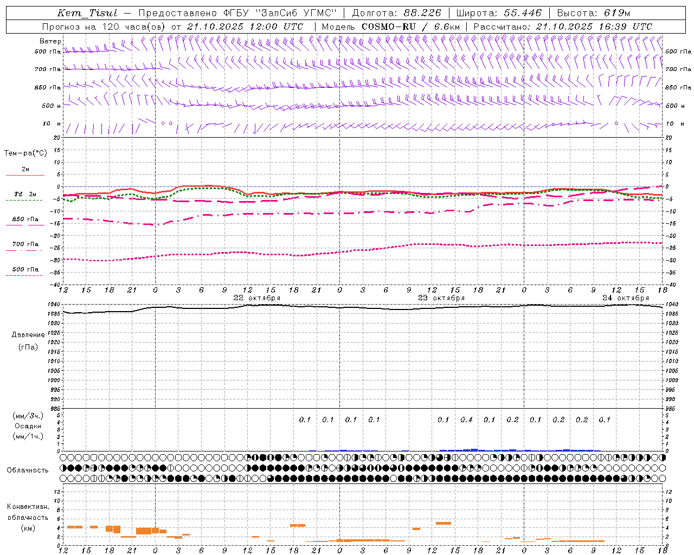Select the 0.4 precipitation amount value
Screen dimensions: 694x555
click(466, 420)
